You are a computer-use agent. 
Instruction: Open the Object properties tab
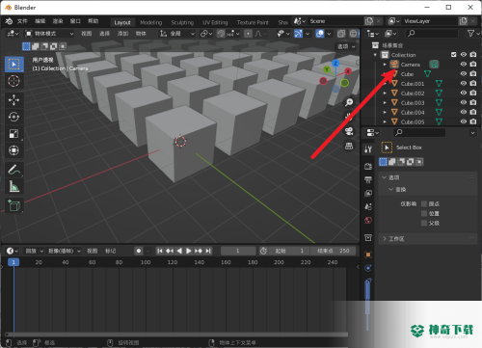click(x=368, y=254)
